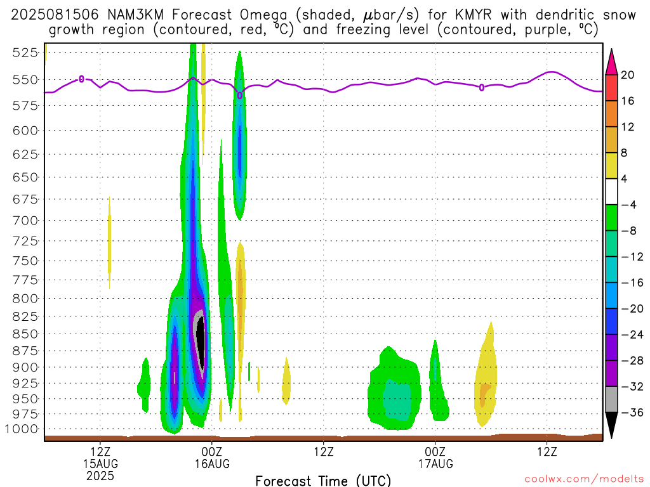Image resolution: width=650 pixels, height=487 pixels.
Task: Click the coolwx.com/modelts link text
Action: [584, 479]
